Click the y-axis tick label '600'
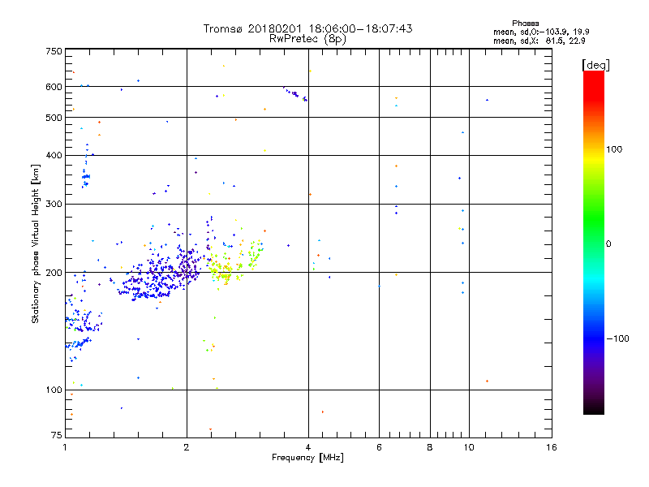 54,87
